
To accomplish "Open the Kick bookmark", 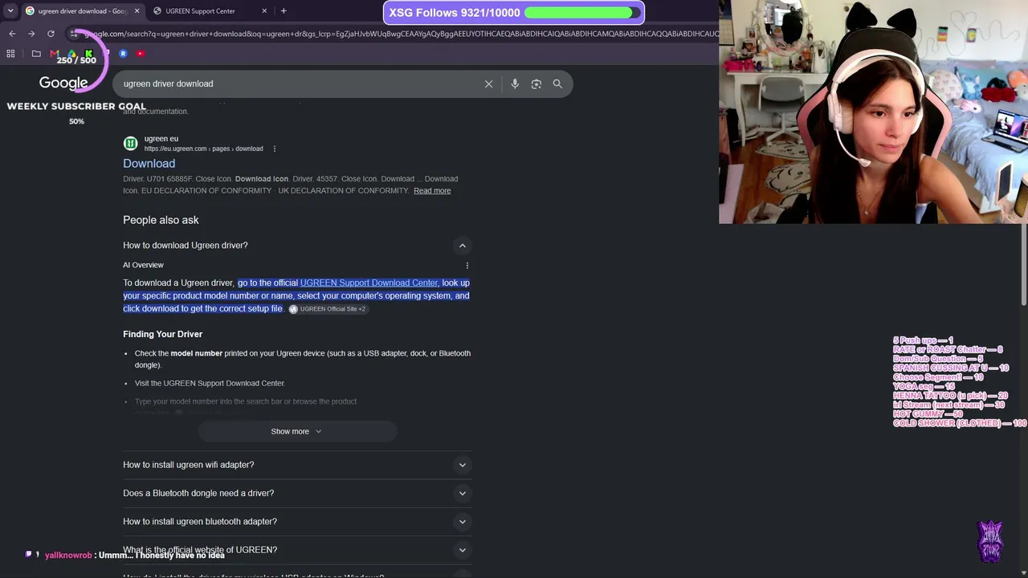I will 89,54.
